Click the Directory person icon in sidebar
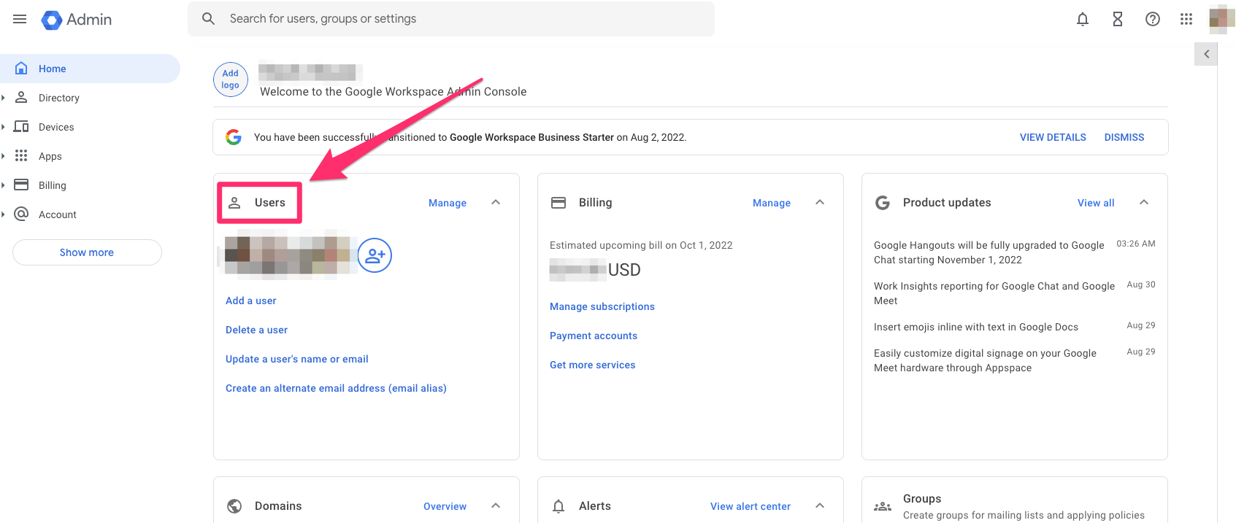Viewport: 1236px width, 523px height. click(x=21, y=98)
